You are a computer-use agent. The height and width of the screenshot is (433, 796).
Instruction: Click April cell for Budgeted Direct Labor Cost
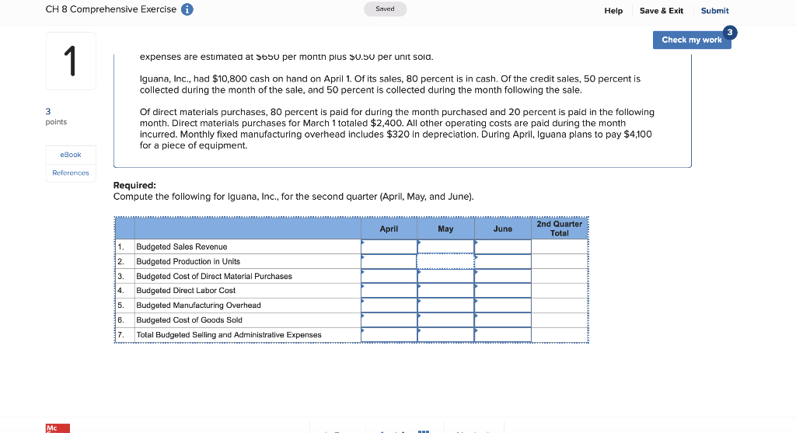click(389, 291)
